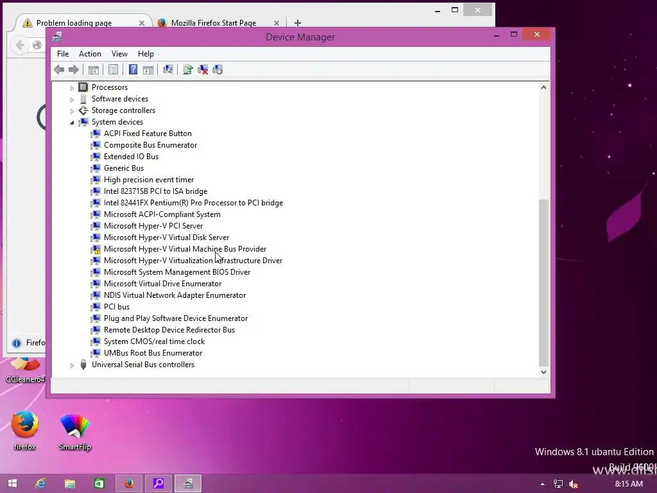Select Microsoft Hyper-V Virtual Disk Server
The width and height of the screenshot is (657, 493).
(166, 238)
